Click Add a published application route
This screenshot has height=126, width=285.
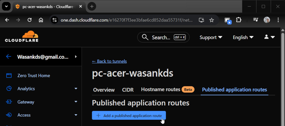tap(129, 115)
